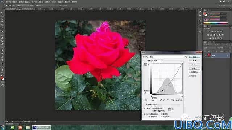Select the Pen tool
The width and height of the screenshot is (232, 130).
click(x=2, y=57)
